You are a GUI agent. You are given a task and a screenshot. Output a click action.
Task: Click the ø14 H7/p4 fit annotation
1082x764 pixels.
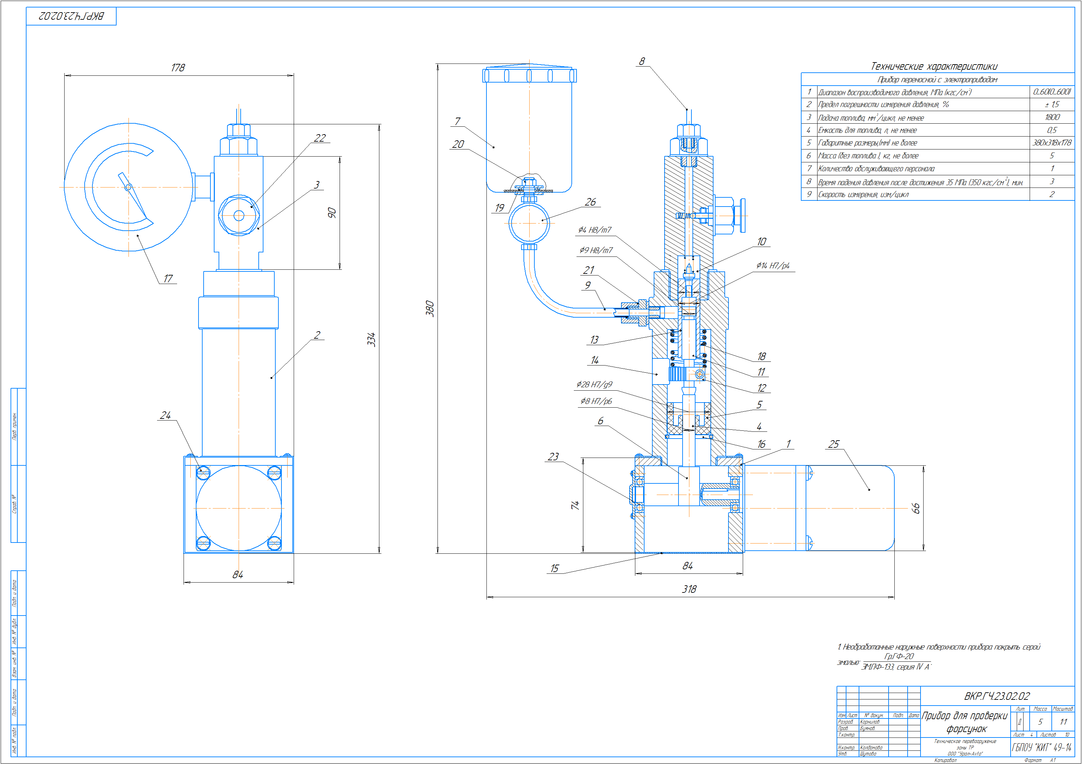click(773, 266)
